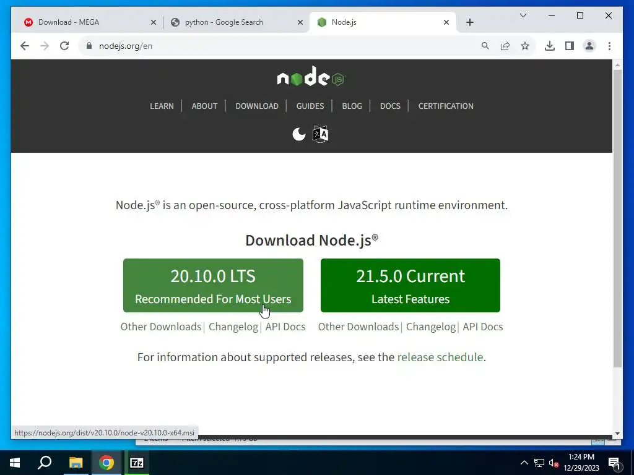
Task: Open the network status tray icon
Action: [539, 463]
